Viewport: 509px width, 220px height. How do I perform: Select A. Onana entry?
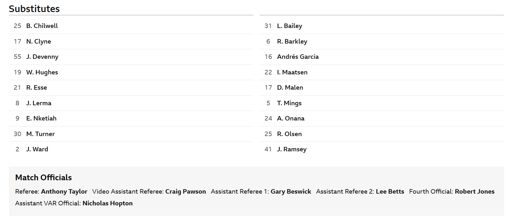[x=291, y=118]
